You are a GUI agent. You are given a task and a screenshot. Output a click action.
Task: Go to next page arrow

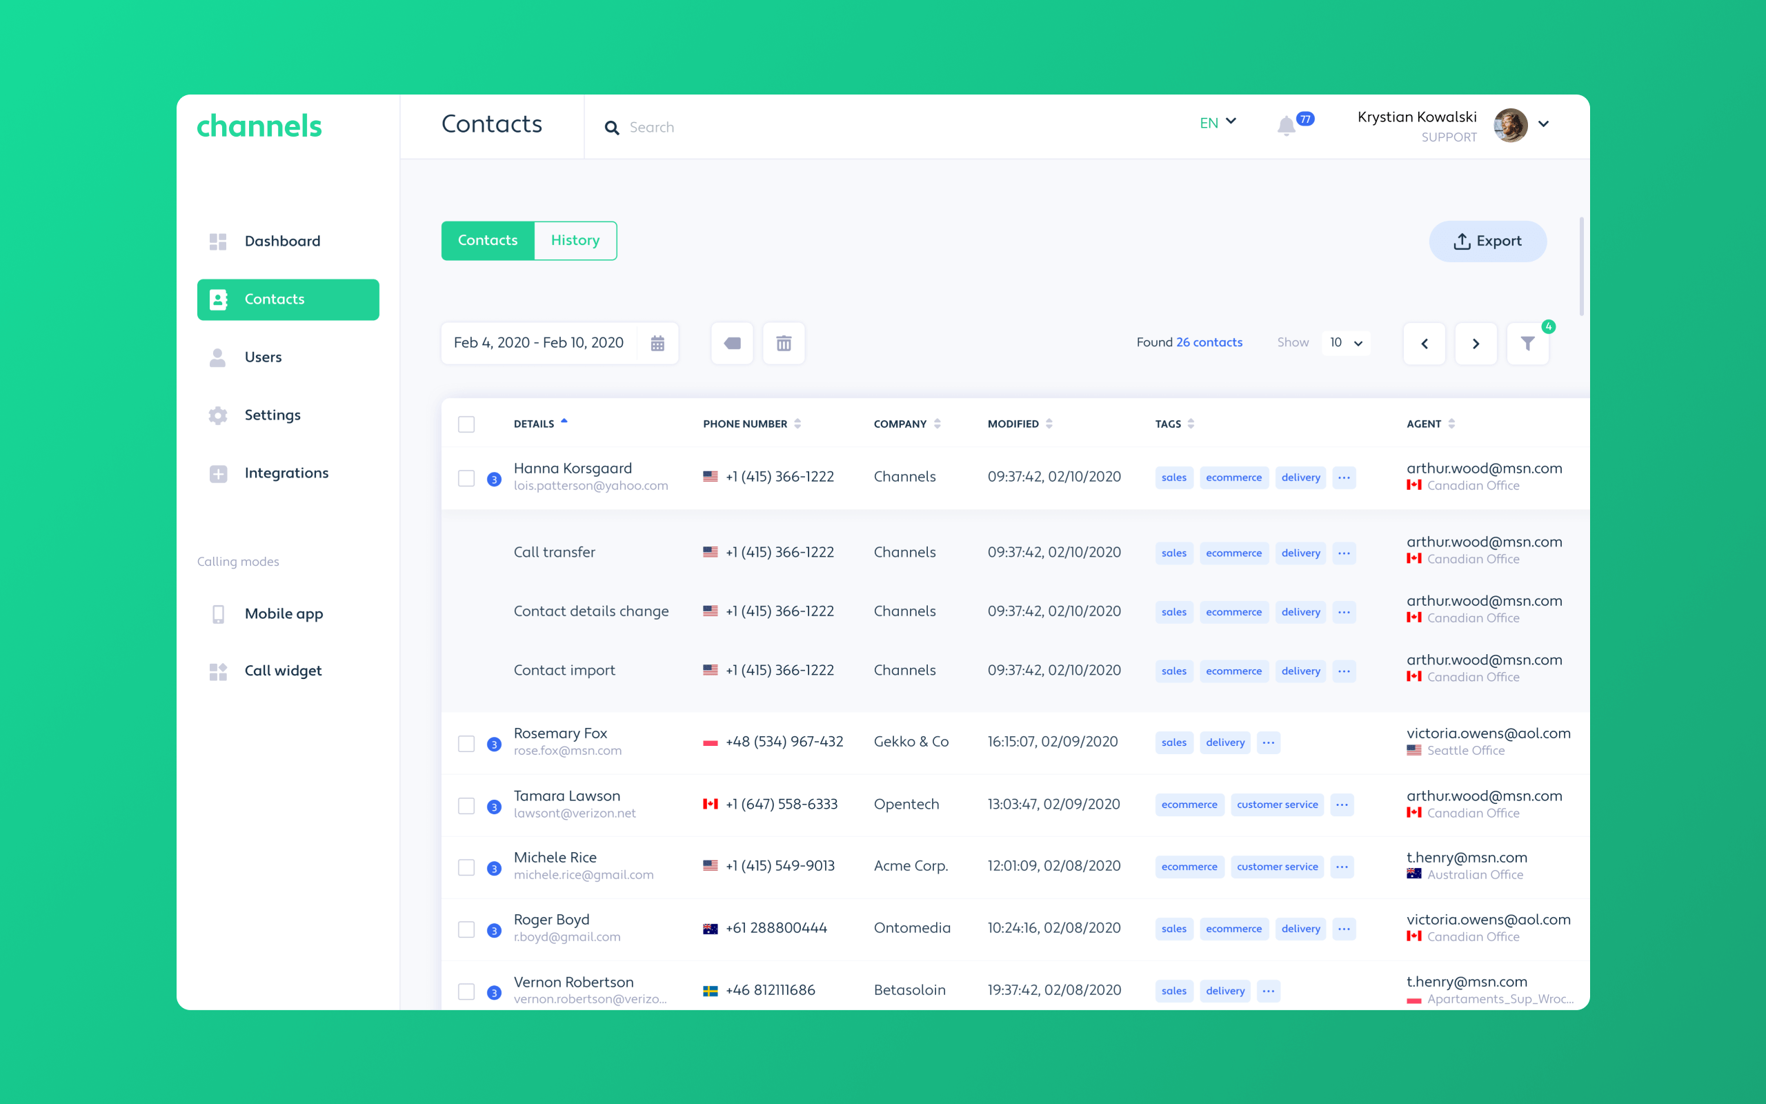pos(1476,343)
